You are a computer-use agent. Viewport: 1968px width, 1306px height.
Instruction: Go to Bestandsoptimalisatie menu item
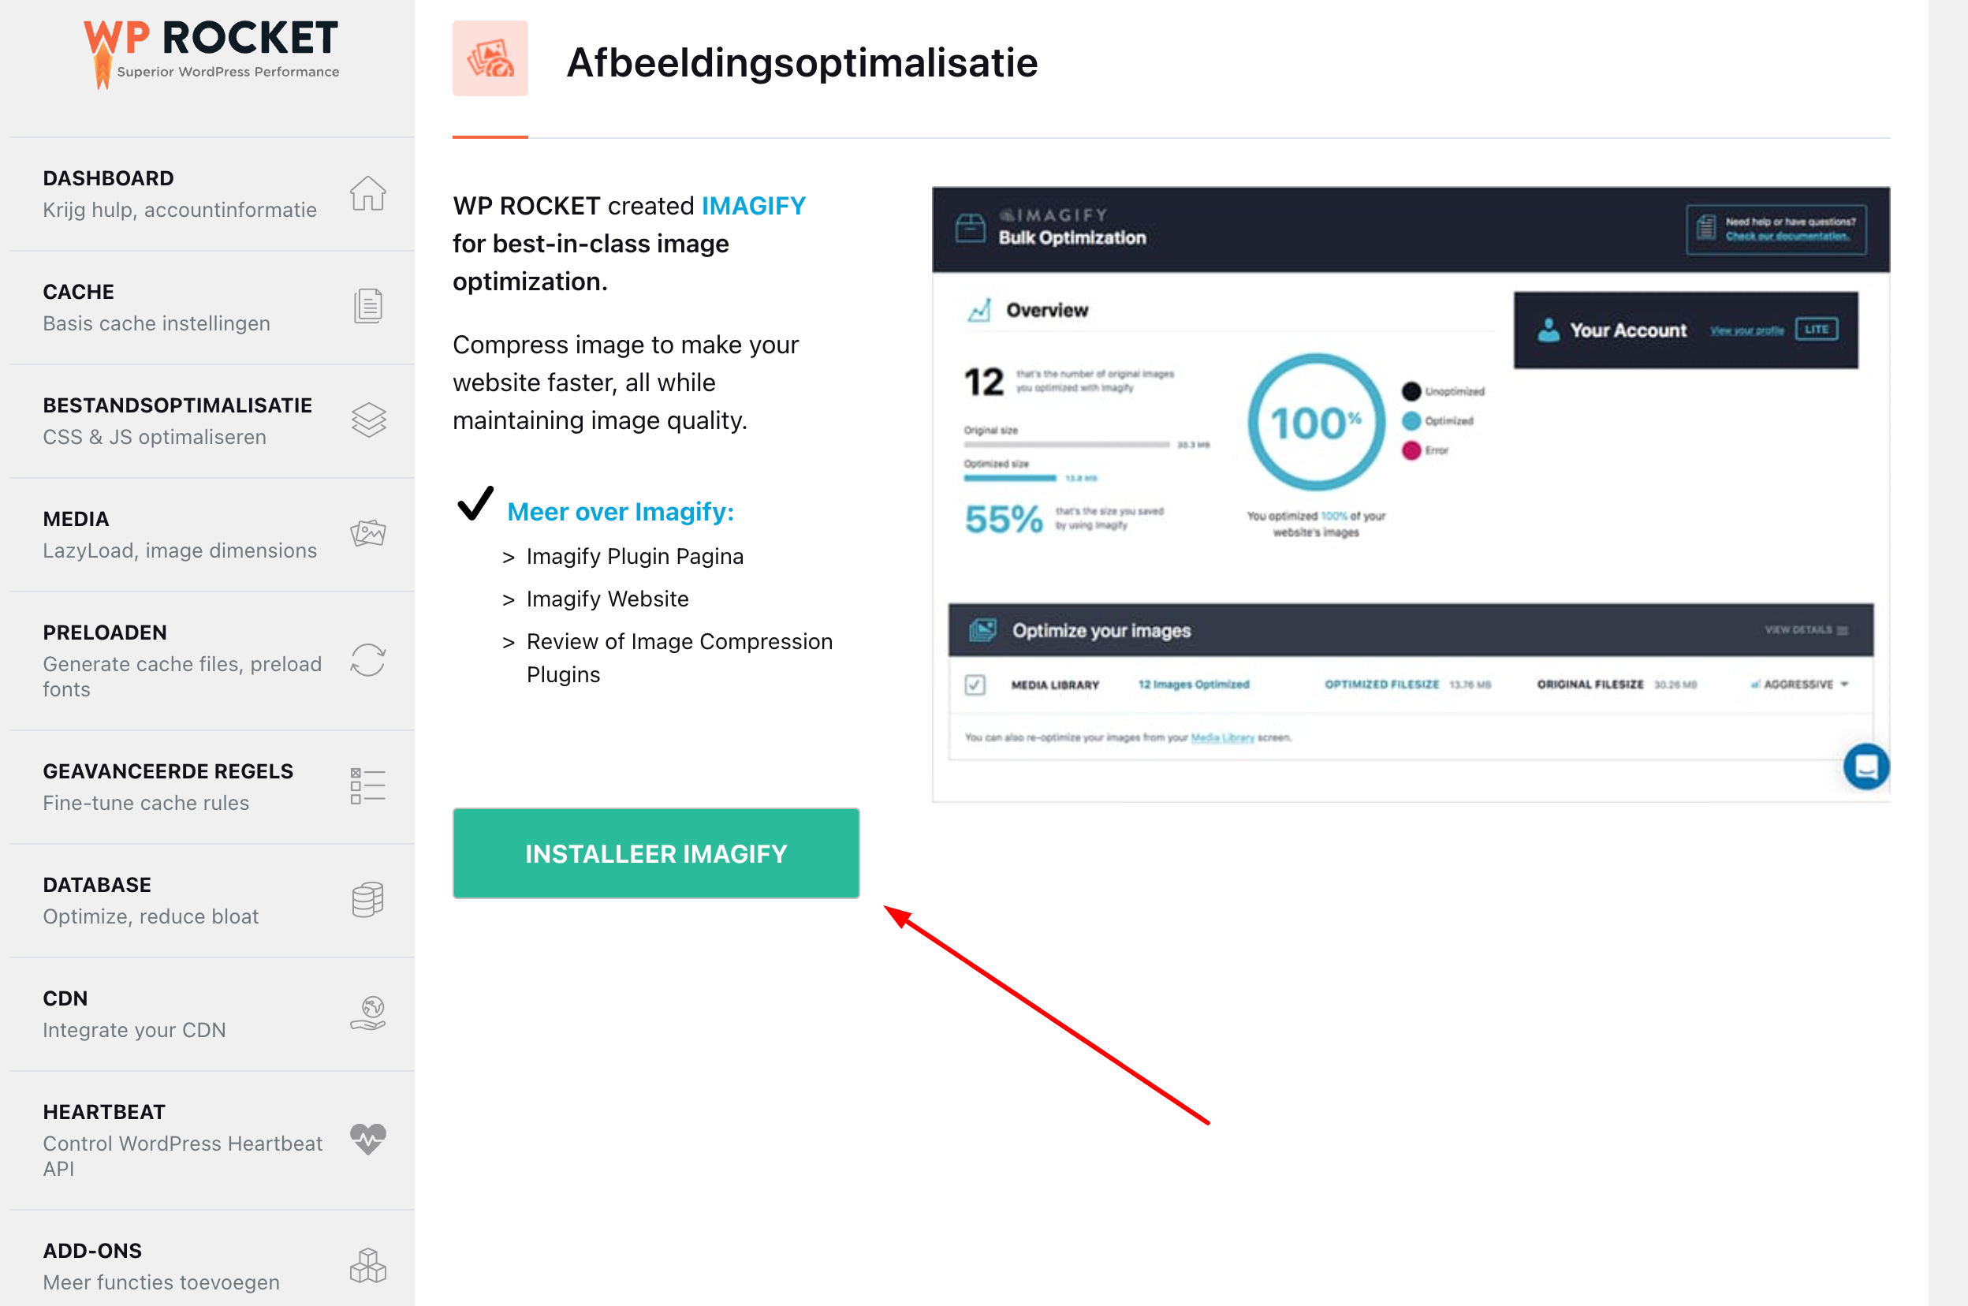click(x=212, y=420)
